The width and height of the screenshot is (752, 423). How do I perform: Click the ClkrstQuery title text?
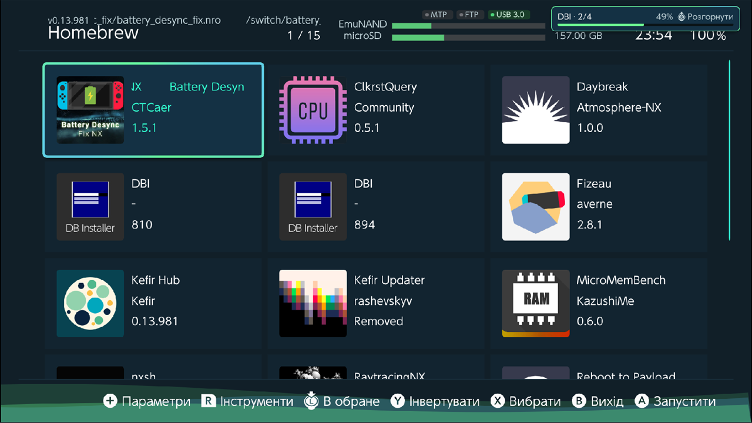click(x=385, y=87)
